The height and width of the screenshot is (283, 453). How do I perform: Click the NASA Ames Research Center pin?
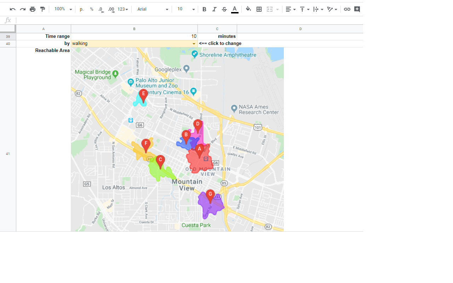pyautogui.click(x=234, y=108)
